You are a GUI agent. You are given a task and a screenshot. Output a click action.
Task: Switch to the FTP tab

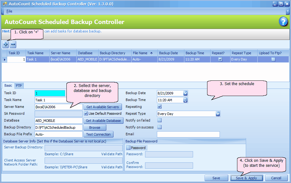click(x=19, y=86)
